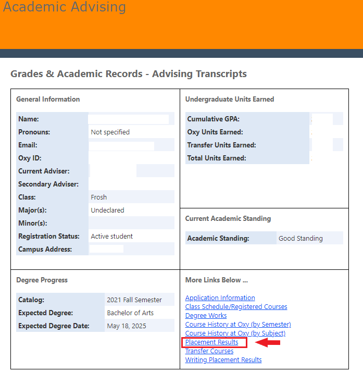Click the More Links Below heading
This screenshot has height=372, width=363.
[x=216, y=280]
